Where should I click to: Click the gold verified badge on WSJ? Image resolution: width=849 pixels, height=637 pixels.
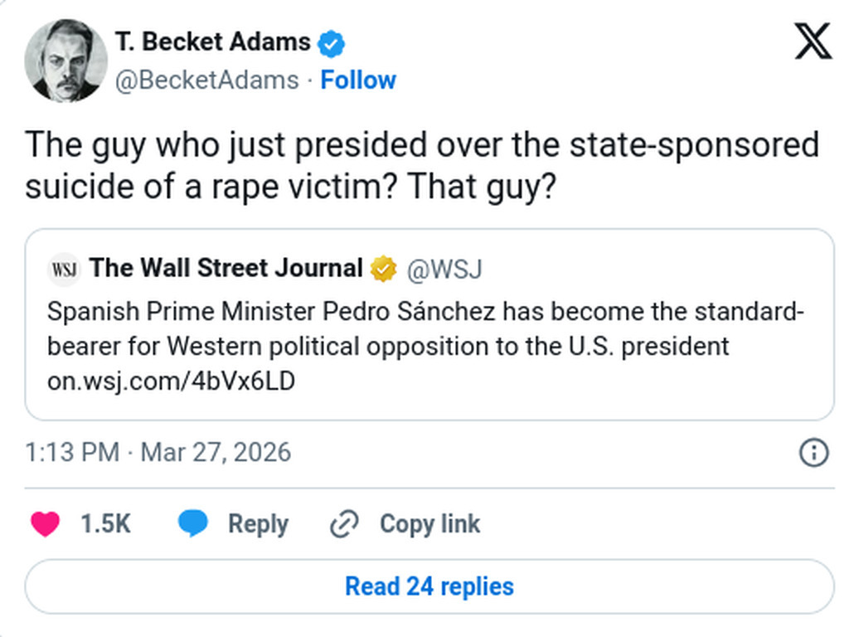click(383, 269)
